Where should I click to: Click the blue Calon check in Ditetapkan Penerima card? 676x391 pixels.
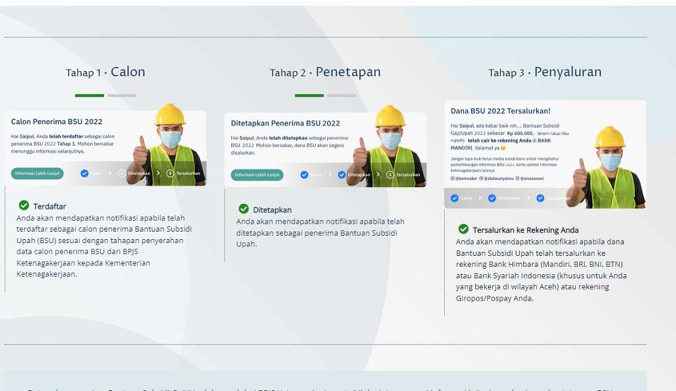point(304,174)
